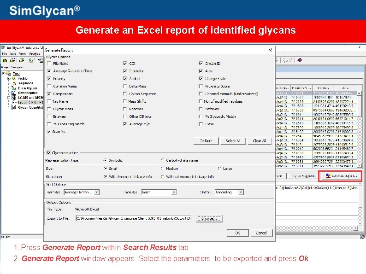Toggle the Average m/z checkbox
The width and height of the screenshot is (366, 274).
click(x=125, y=124)
